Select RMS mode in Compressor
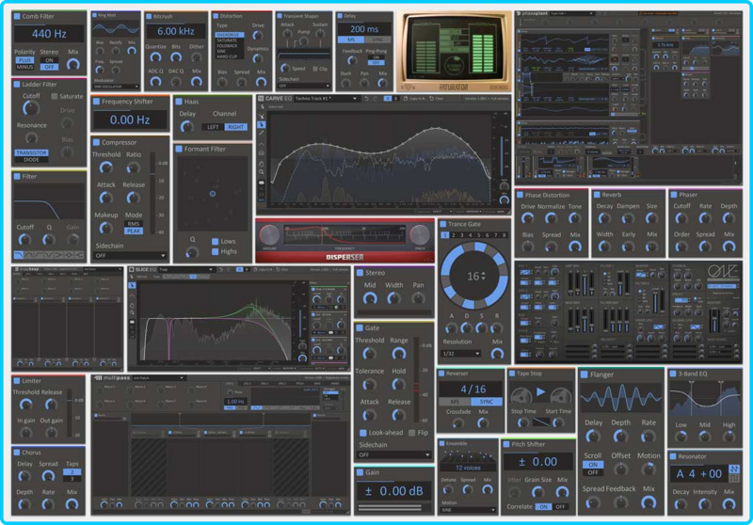753x525 pixels. (134, 224)
